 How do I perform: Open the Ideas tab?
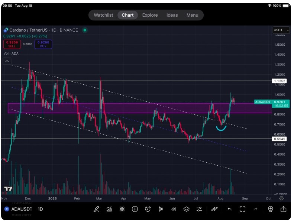point(172,15)
